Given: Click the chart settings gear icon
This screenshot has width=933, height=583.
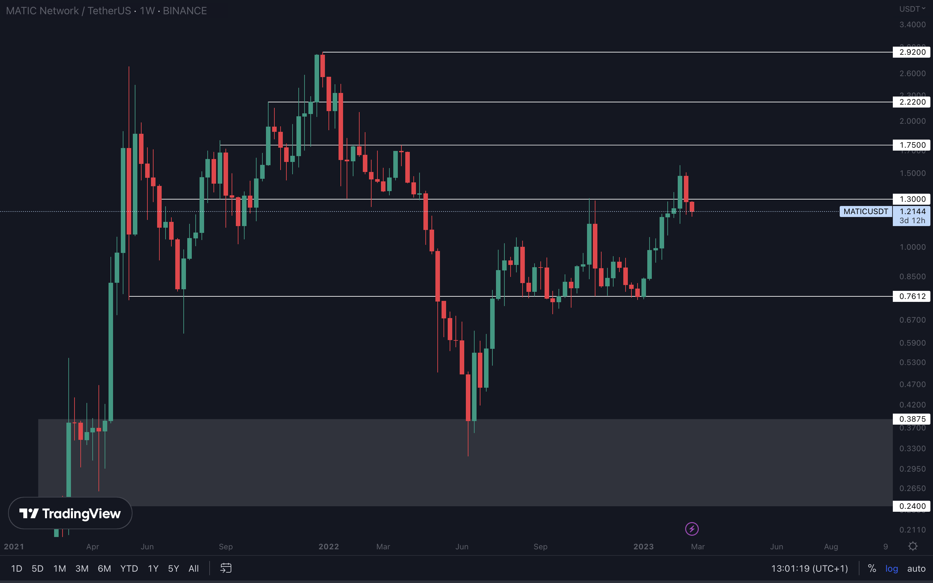Looking at the screenshot, I should coord(913,546).
